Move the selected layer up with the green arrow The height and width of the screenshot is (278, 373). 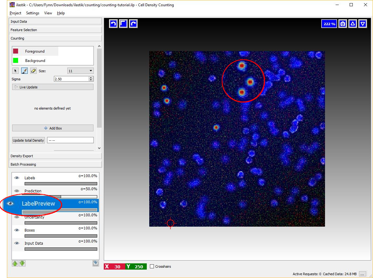pos(15,263)
